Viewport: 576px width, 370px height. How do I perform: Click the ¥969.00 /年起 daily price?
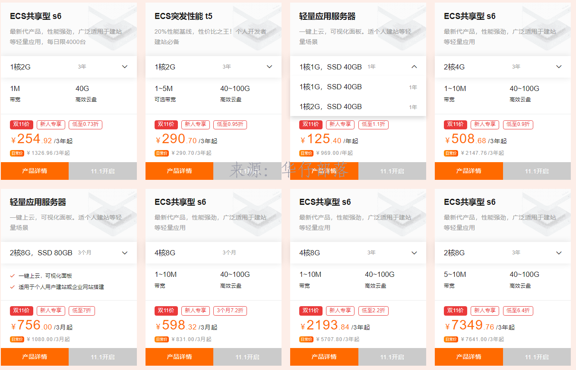tap(334, 153)
